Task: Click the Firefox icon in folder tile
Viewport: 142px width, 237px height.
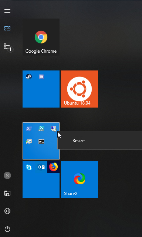Action: [x=53, y=167]
